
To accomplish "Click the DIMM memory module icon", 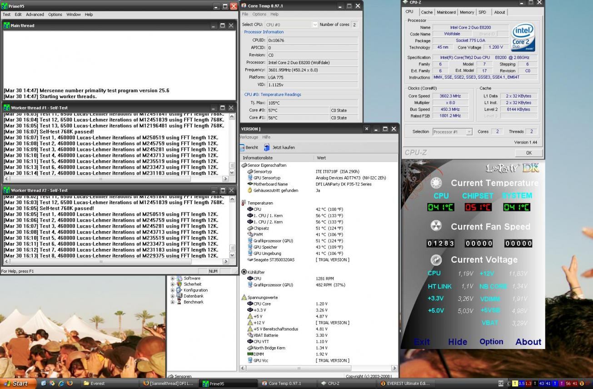I will 250,354.
